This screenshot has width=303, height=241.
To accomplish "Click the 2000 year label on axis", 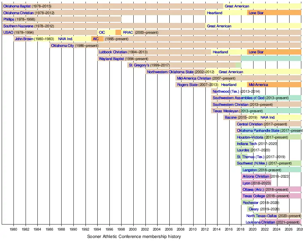I will tap(133, 229).
